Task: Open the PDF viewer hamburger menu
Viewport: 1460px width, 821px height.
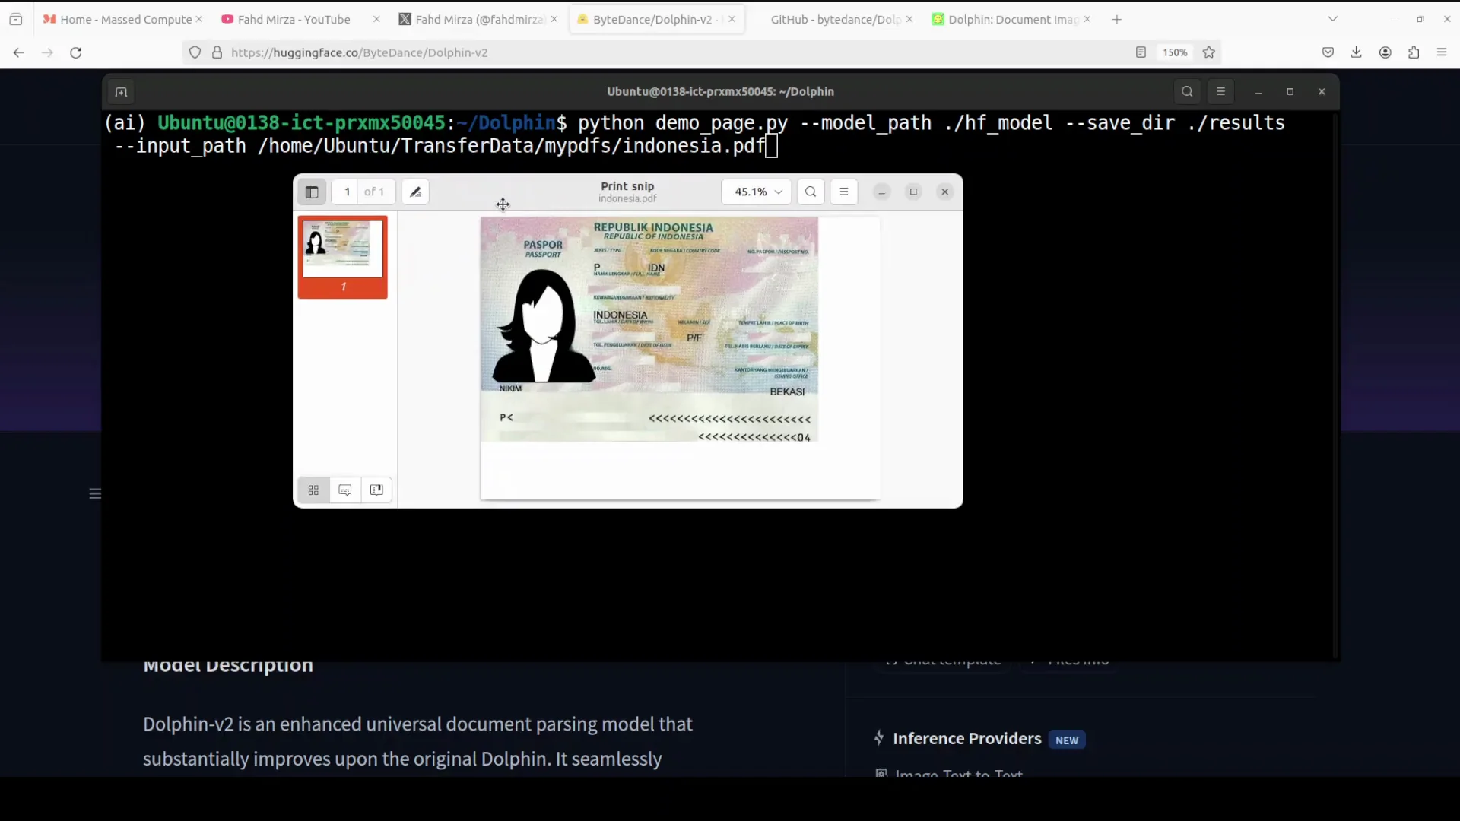Action: [x=844, y=192]
